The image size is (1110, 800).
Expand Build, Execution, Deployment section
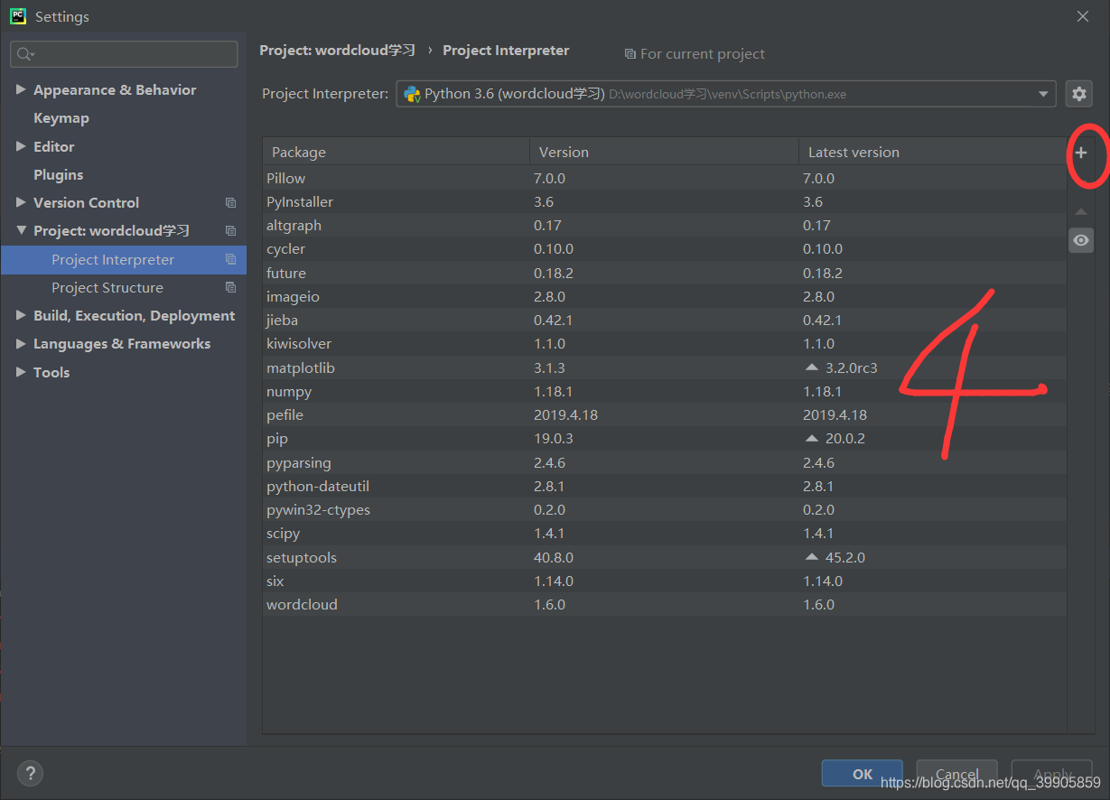[x=21, y=315]
